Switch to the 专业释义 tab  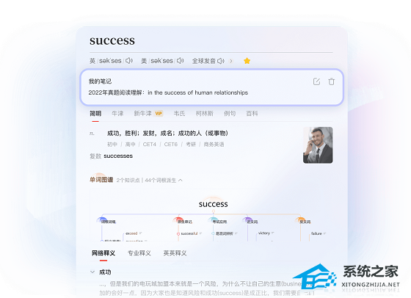coord(139,253)
